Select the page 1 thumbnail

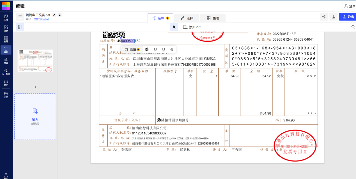point(35,61)
